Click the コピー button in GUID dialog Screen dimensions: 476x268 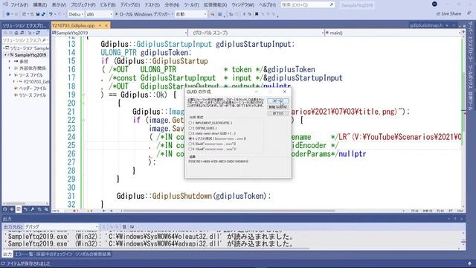(x=278, y=101)
